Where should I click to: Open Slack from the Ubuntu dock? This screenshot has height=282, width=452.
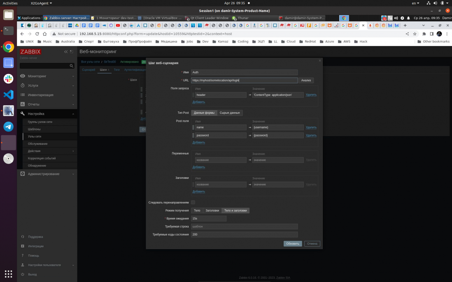(9, 79)
